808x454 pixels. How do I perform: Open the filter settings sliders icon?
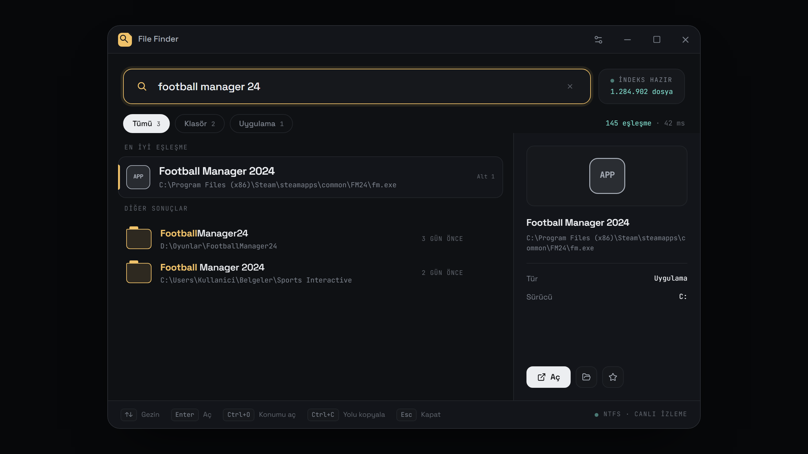(x=598, y=40)
